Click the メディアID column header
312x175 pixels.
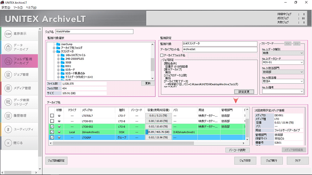[x=98, y=110]
